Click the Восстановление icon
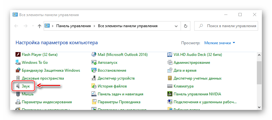Viewport: 272px width, 120px height. 94,70
